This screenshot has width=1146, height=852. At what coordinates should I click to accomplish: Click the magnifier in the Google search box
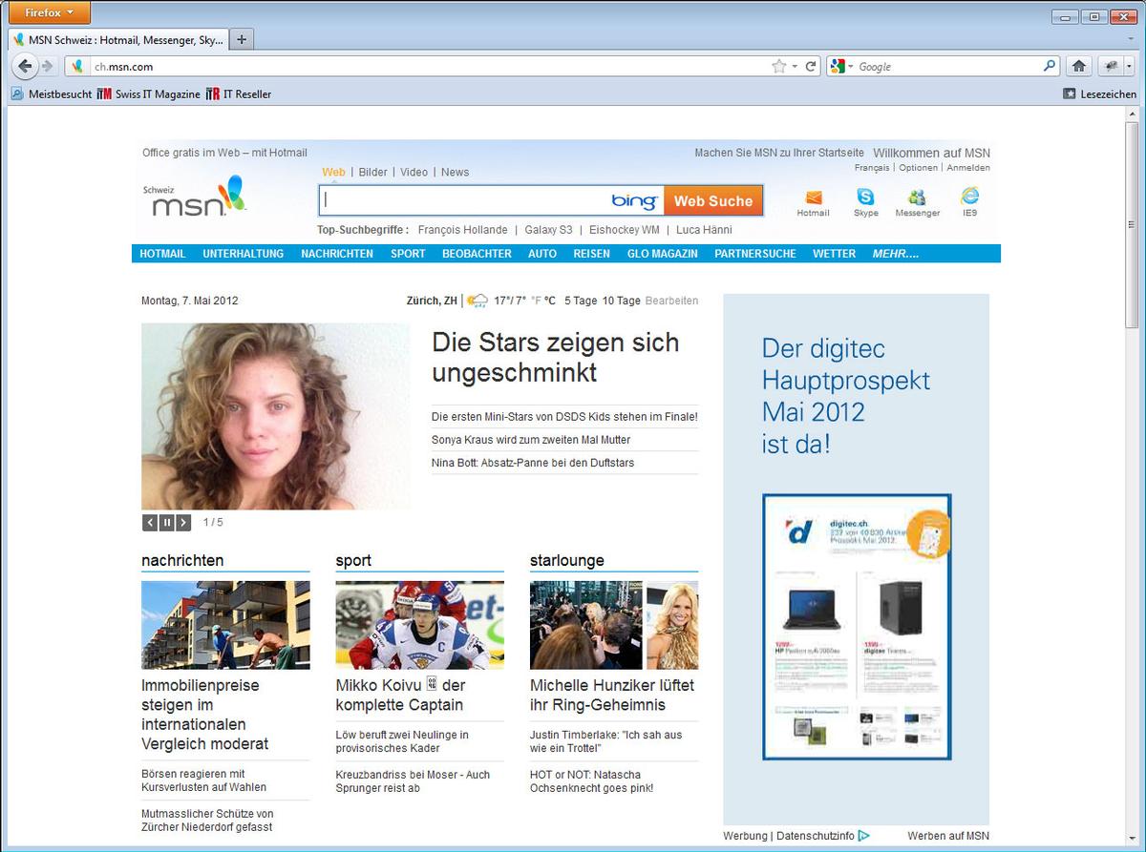[1050, 66]
